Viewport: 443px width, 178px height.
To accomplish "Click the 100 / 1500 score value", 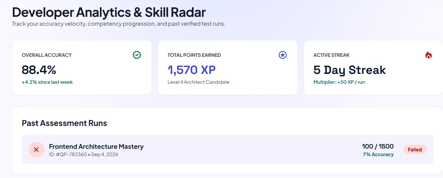I will click(378, 146).
